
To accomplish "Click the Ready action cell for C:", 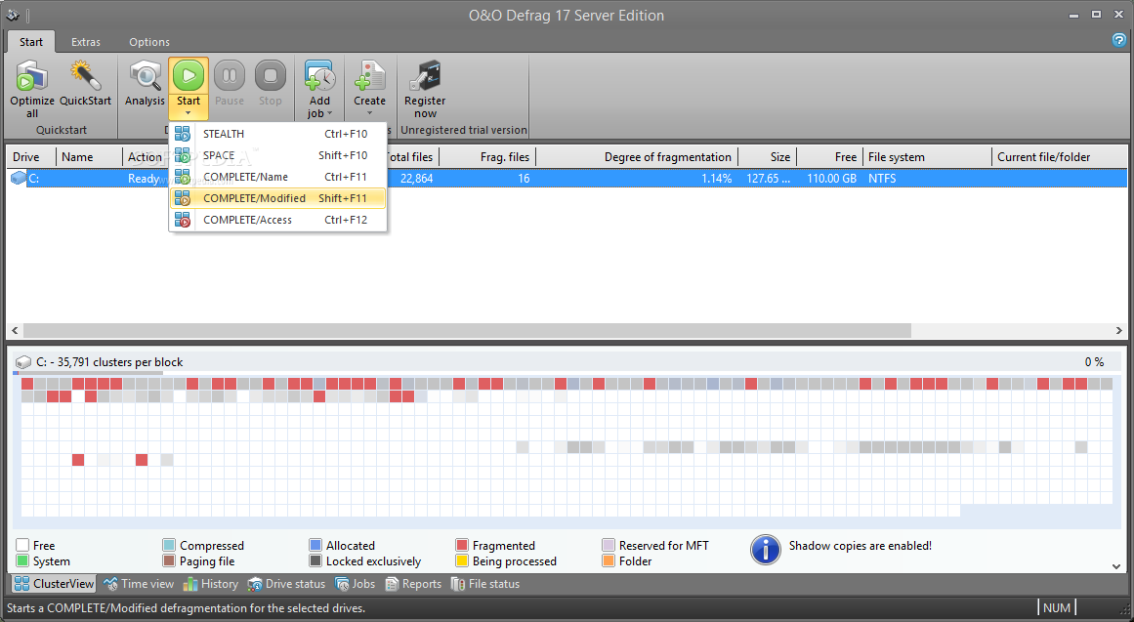I will pos(144,178).
